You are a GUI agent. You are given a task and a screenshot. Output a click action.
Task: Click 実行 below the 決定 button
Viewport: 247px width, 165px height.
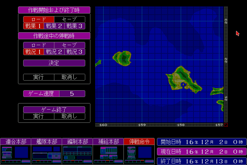click(39, 77)
